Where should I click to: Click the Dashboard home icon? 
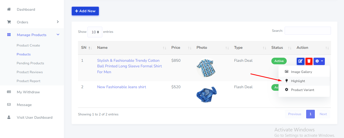(x=9, y=9)
